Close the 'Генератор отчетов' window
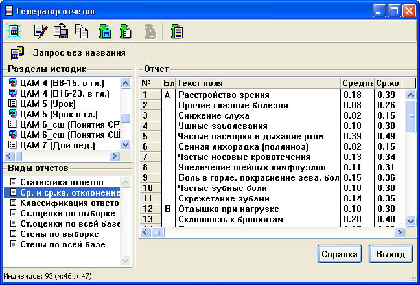420x285 pixels. pos(409,11)
